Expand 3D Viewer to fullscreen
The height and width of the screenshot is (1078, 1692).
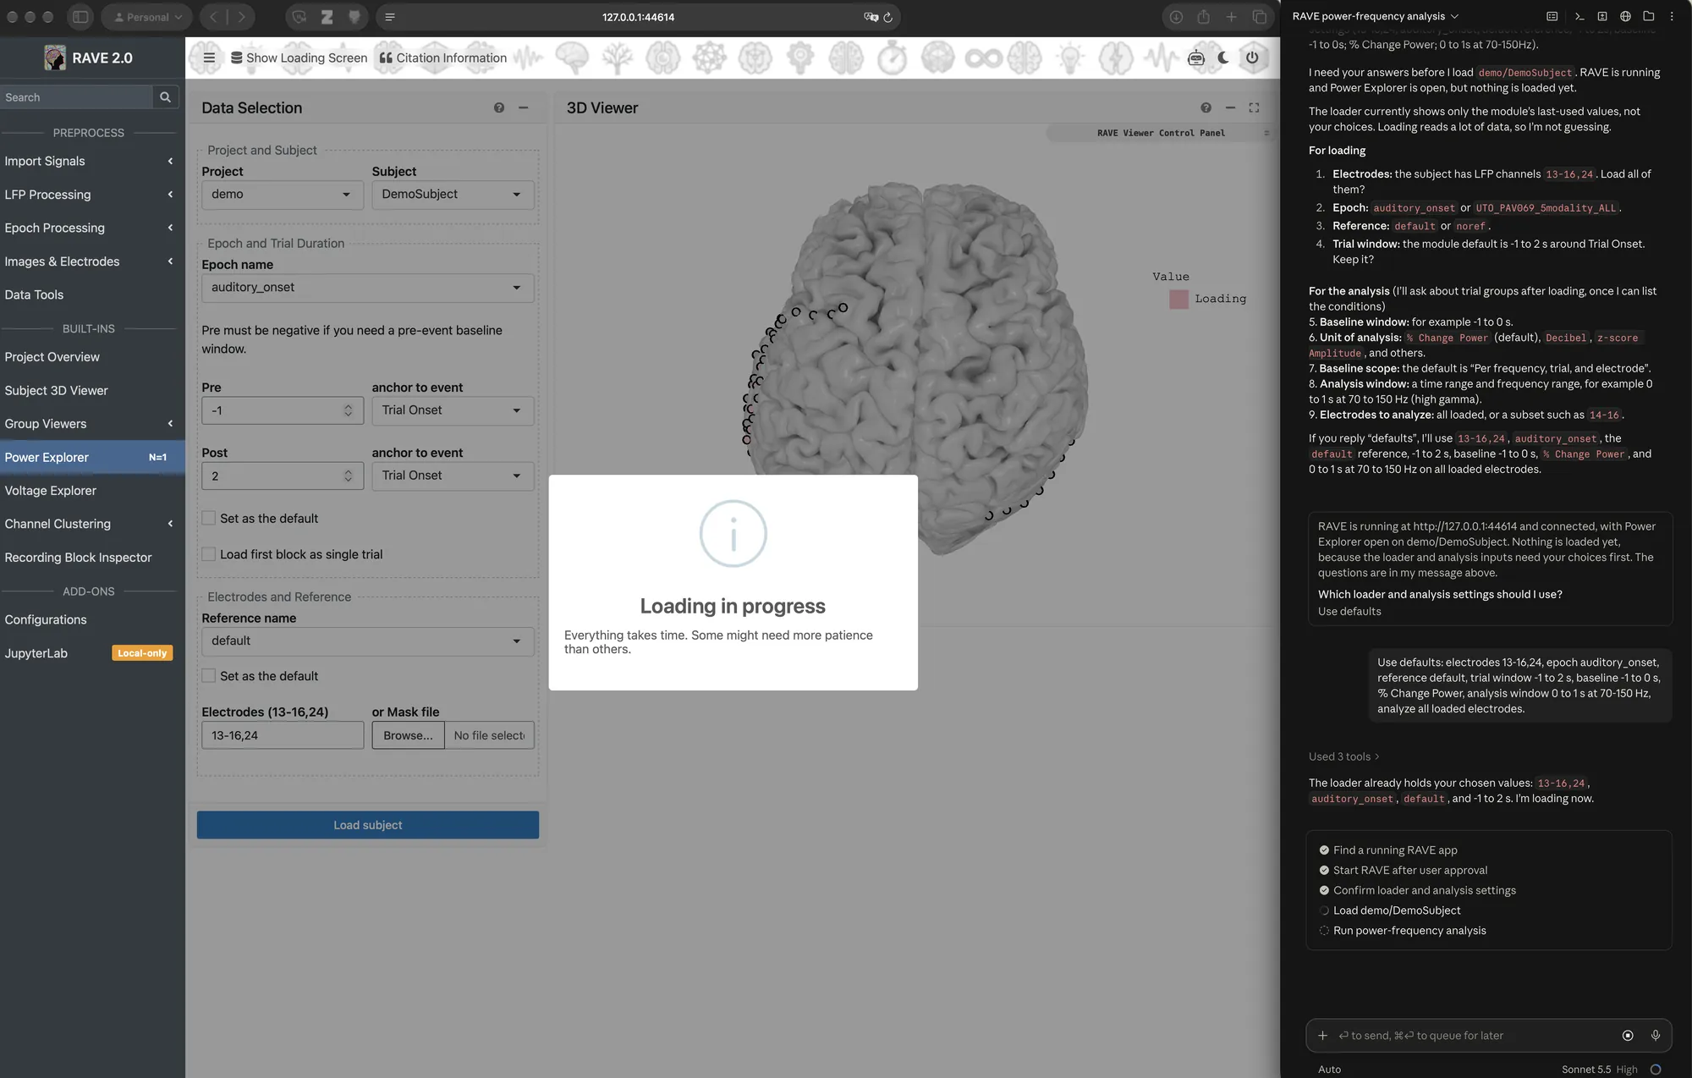(x=1254, y=107)
